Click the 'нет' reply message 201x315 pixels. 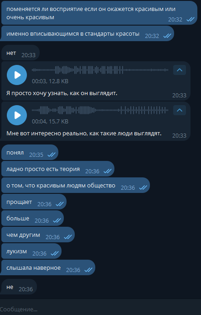[21, 53]
